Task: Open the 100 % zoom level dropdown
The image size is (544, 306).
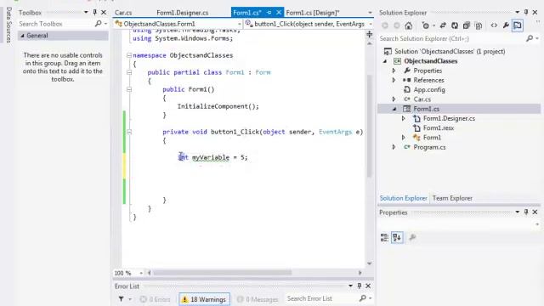Action: point(141,273)
